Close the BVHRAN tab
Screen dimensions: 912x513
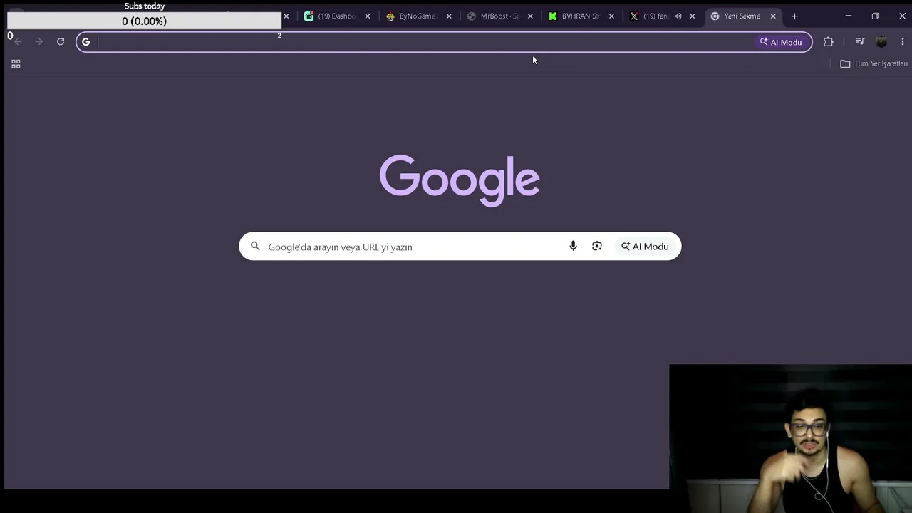(611, 16)
